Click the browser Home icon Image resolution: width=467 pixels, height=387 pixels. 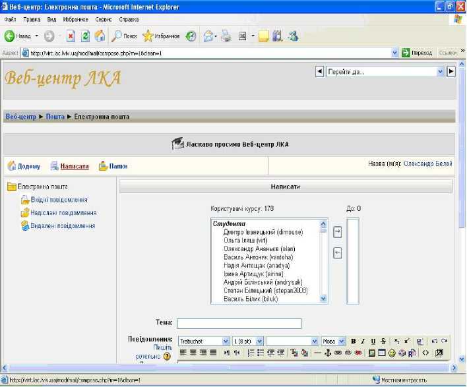tap(100, 36)
